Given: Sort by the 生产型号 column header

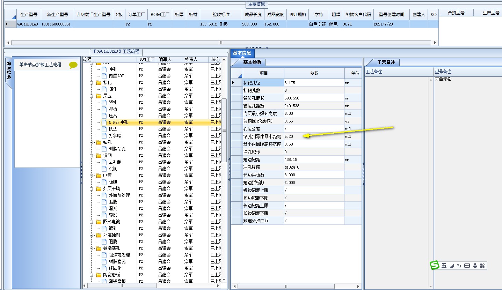Looking at the screenshot, I should coord(29,15).
